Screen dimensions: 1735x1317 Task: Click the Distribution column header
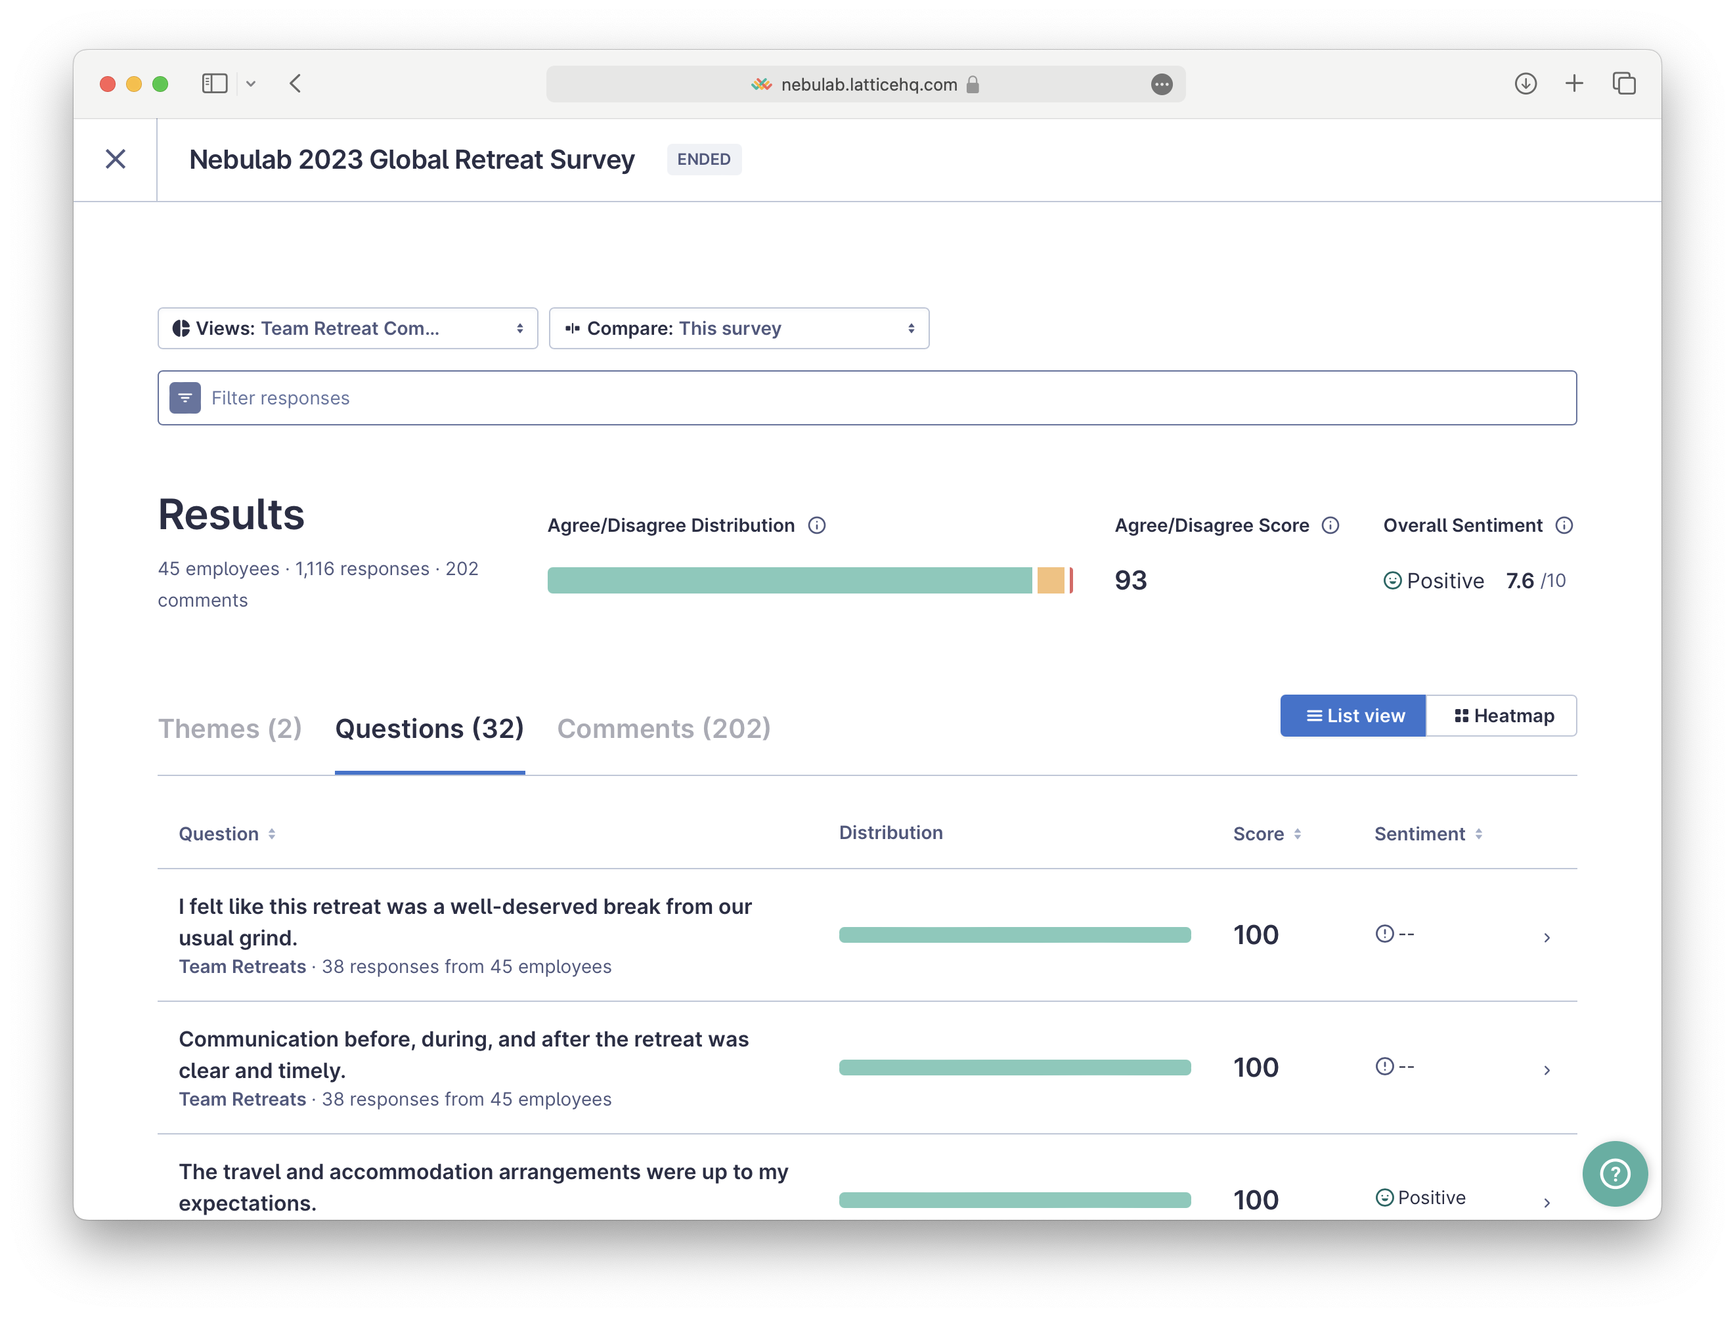[891, 832]
